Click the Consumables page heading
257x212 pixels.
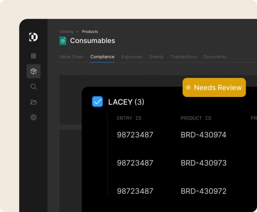pyautogui.click(x=92, y=41)
